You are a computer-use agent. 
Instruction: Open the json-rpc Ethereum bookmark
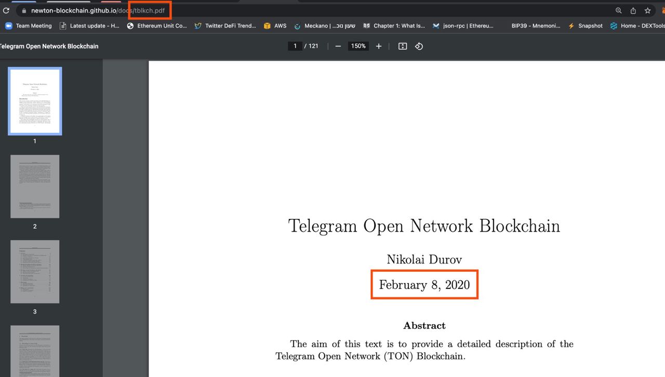tap(463, 25)
